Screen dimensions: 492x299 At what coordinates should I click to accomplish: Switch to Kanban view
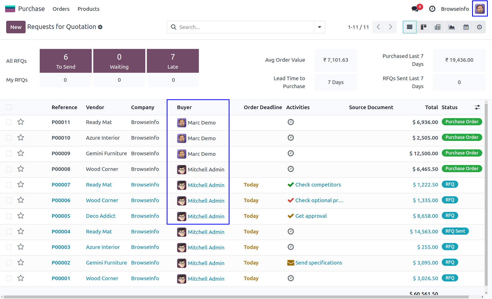pyautogui.click(x=423, y=27)
